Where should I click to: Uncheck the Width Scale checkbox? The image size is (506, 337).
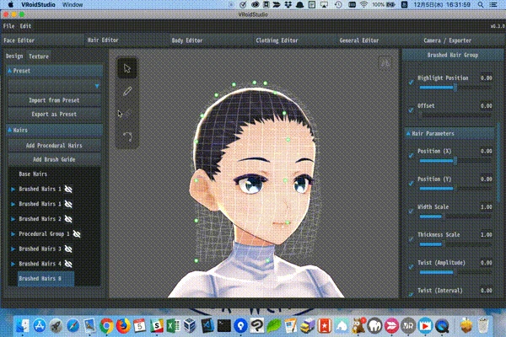411,211
